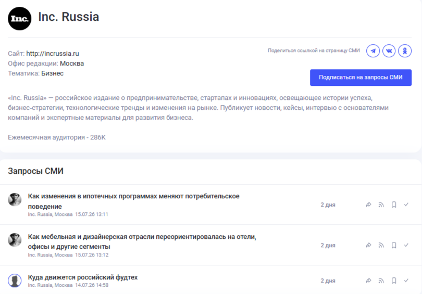Viewport: 422px width, 294px height.
Task: Open request about мебельная и дизайнерская отрасли
Action: tap(142, 241)
